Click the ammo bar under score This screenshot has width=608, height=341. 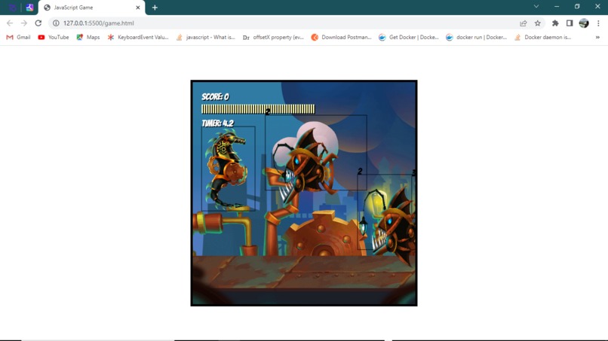[x=258, y=109]
